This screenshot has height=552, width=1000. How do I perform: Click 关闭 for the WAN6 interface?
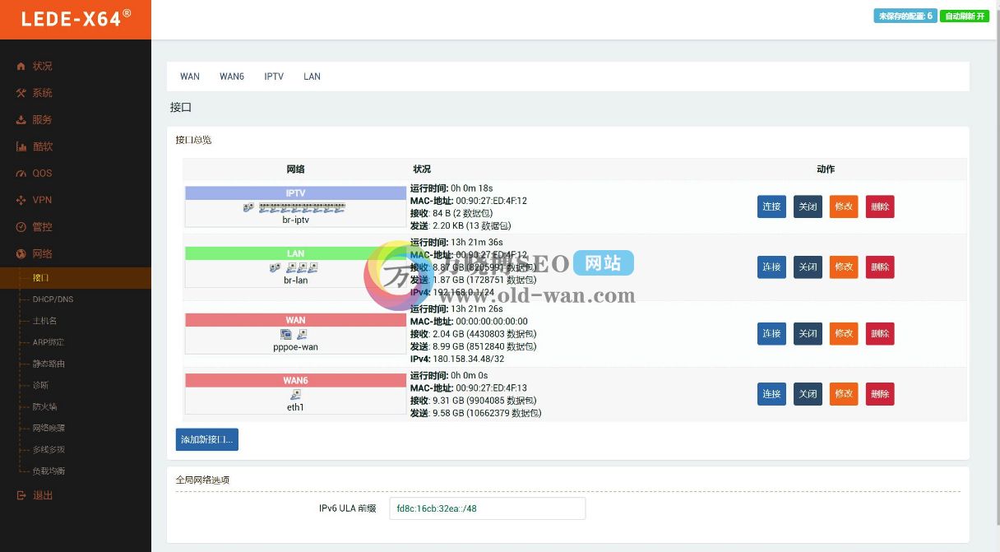point(808,394)
